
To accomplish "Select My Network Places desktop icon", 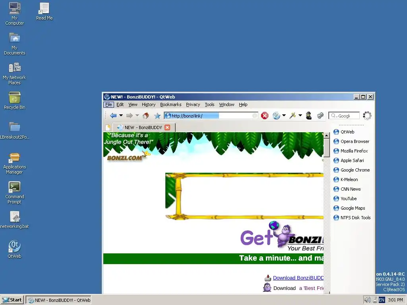I will pos(15,73).
